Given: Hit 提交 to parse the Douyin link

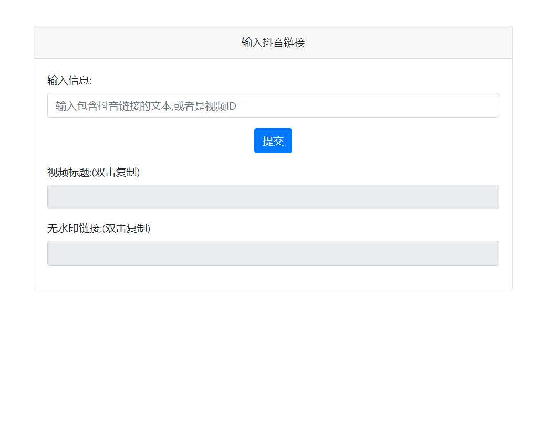Looking at the screenshot, I should 273,140.
